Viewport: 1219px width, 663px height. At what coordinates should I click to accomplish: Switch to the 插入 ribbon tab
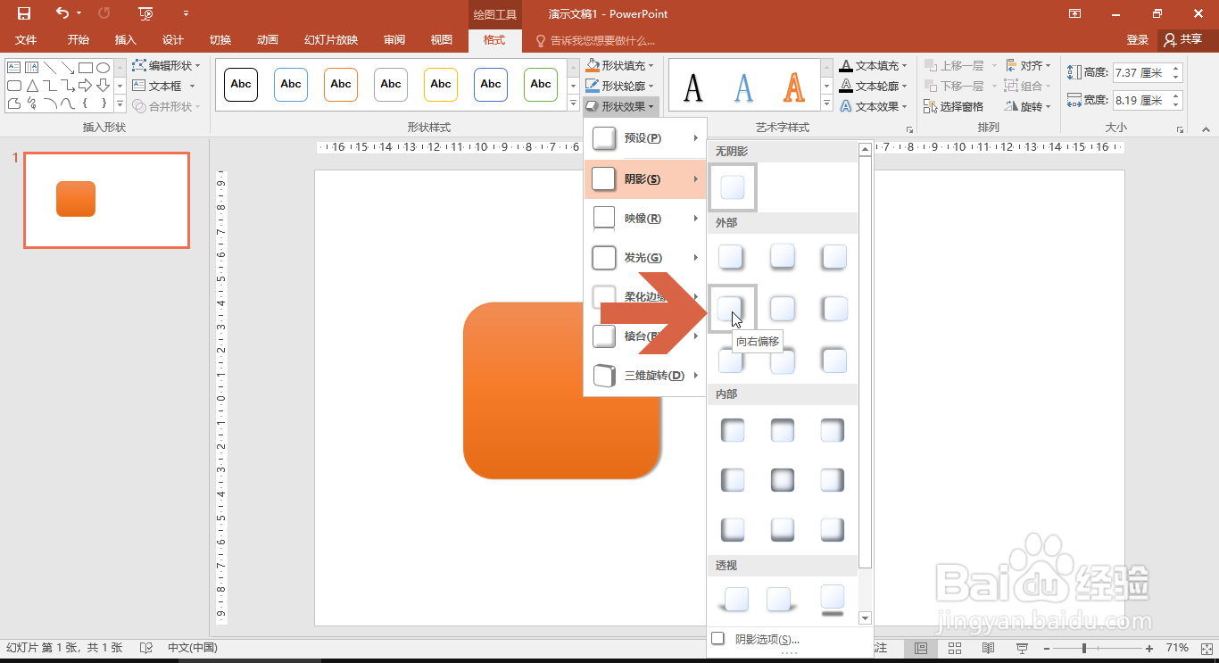(x=126, y=40)
